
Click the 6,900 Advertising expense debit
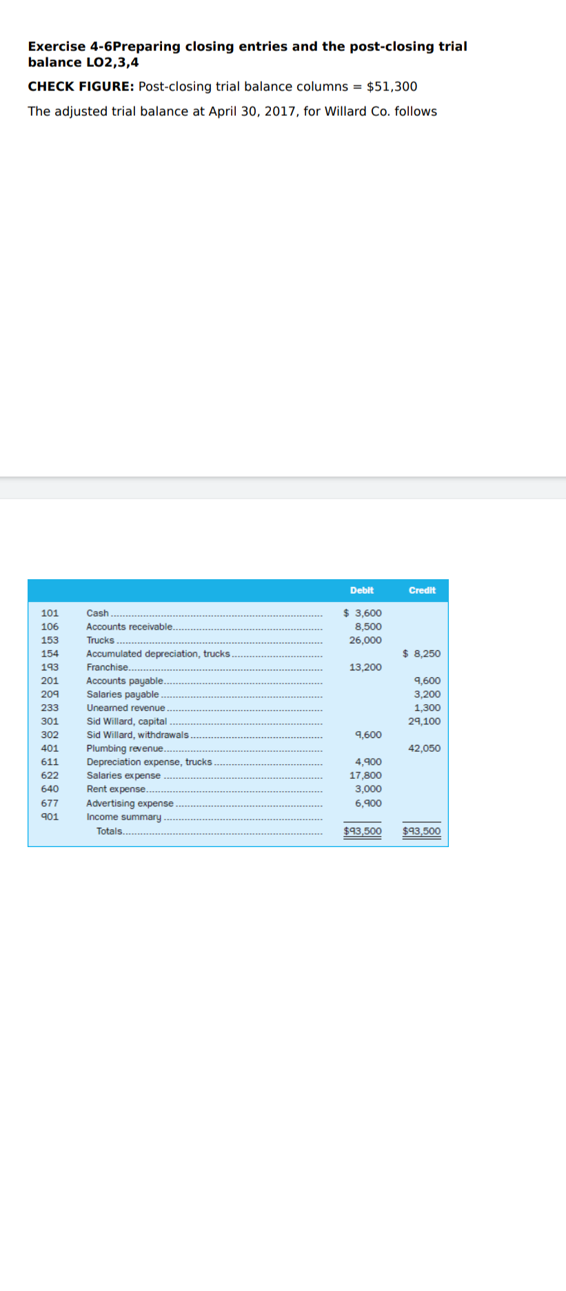[x=368, y=804]
